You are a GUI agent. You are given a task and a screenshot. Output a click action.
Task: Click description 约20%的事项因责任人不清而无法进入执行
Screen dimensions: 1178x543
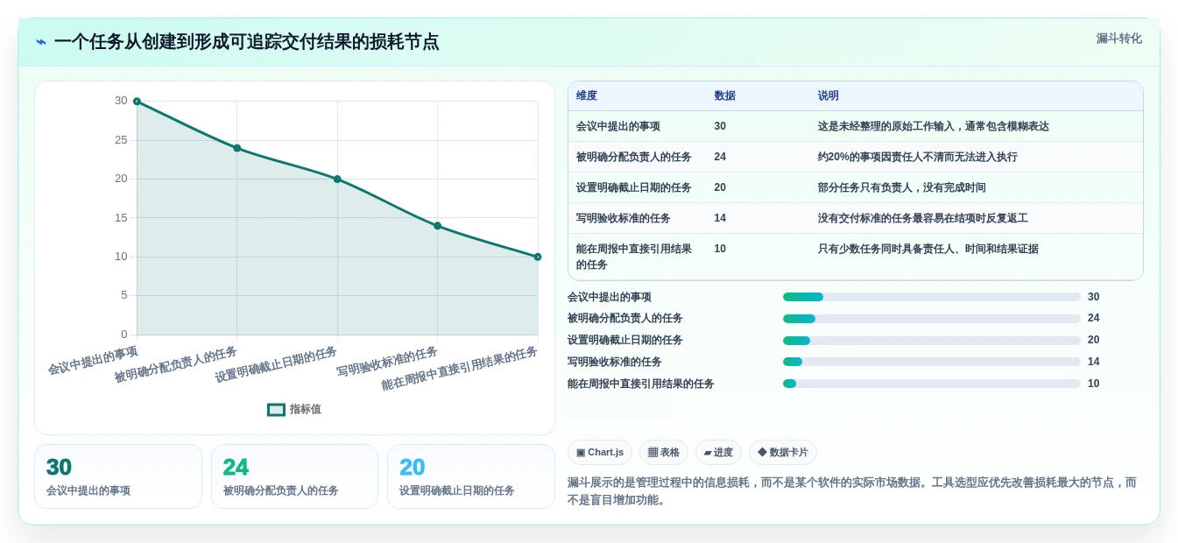click(918, 157)
